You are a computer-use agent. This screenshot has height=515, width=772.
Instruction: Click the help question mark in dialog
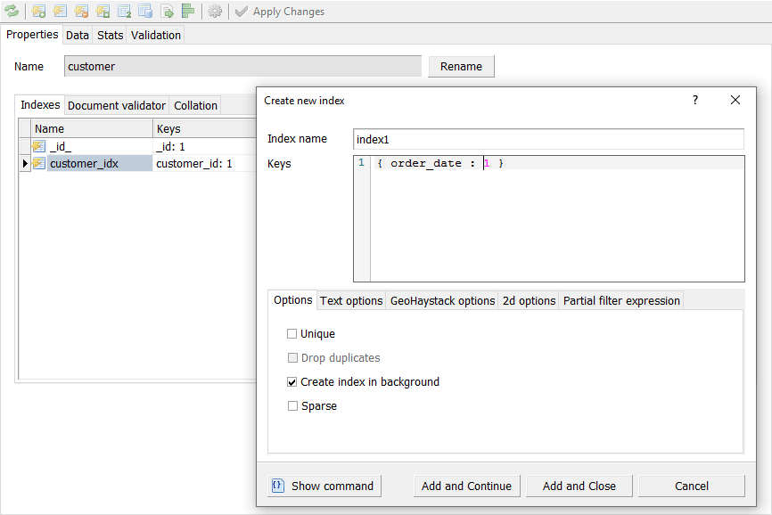click(695, 101)
